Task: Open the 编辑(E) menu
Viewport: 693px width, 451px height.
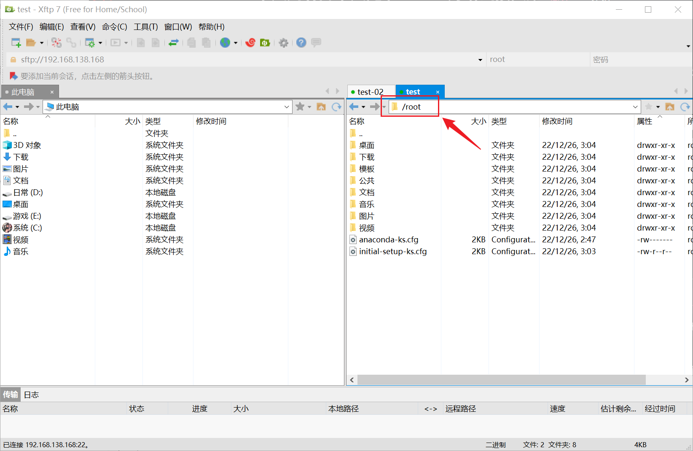Action: (x=52, y=27)
